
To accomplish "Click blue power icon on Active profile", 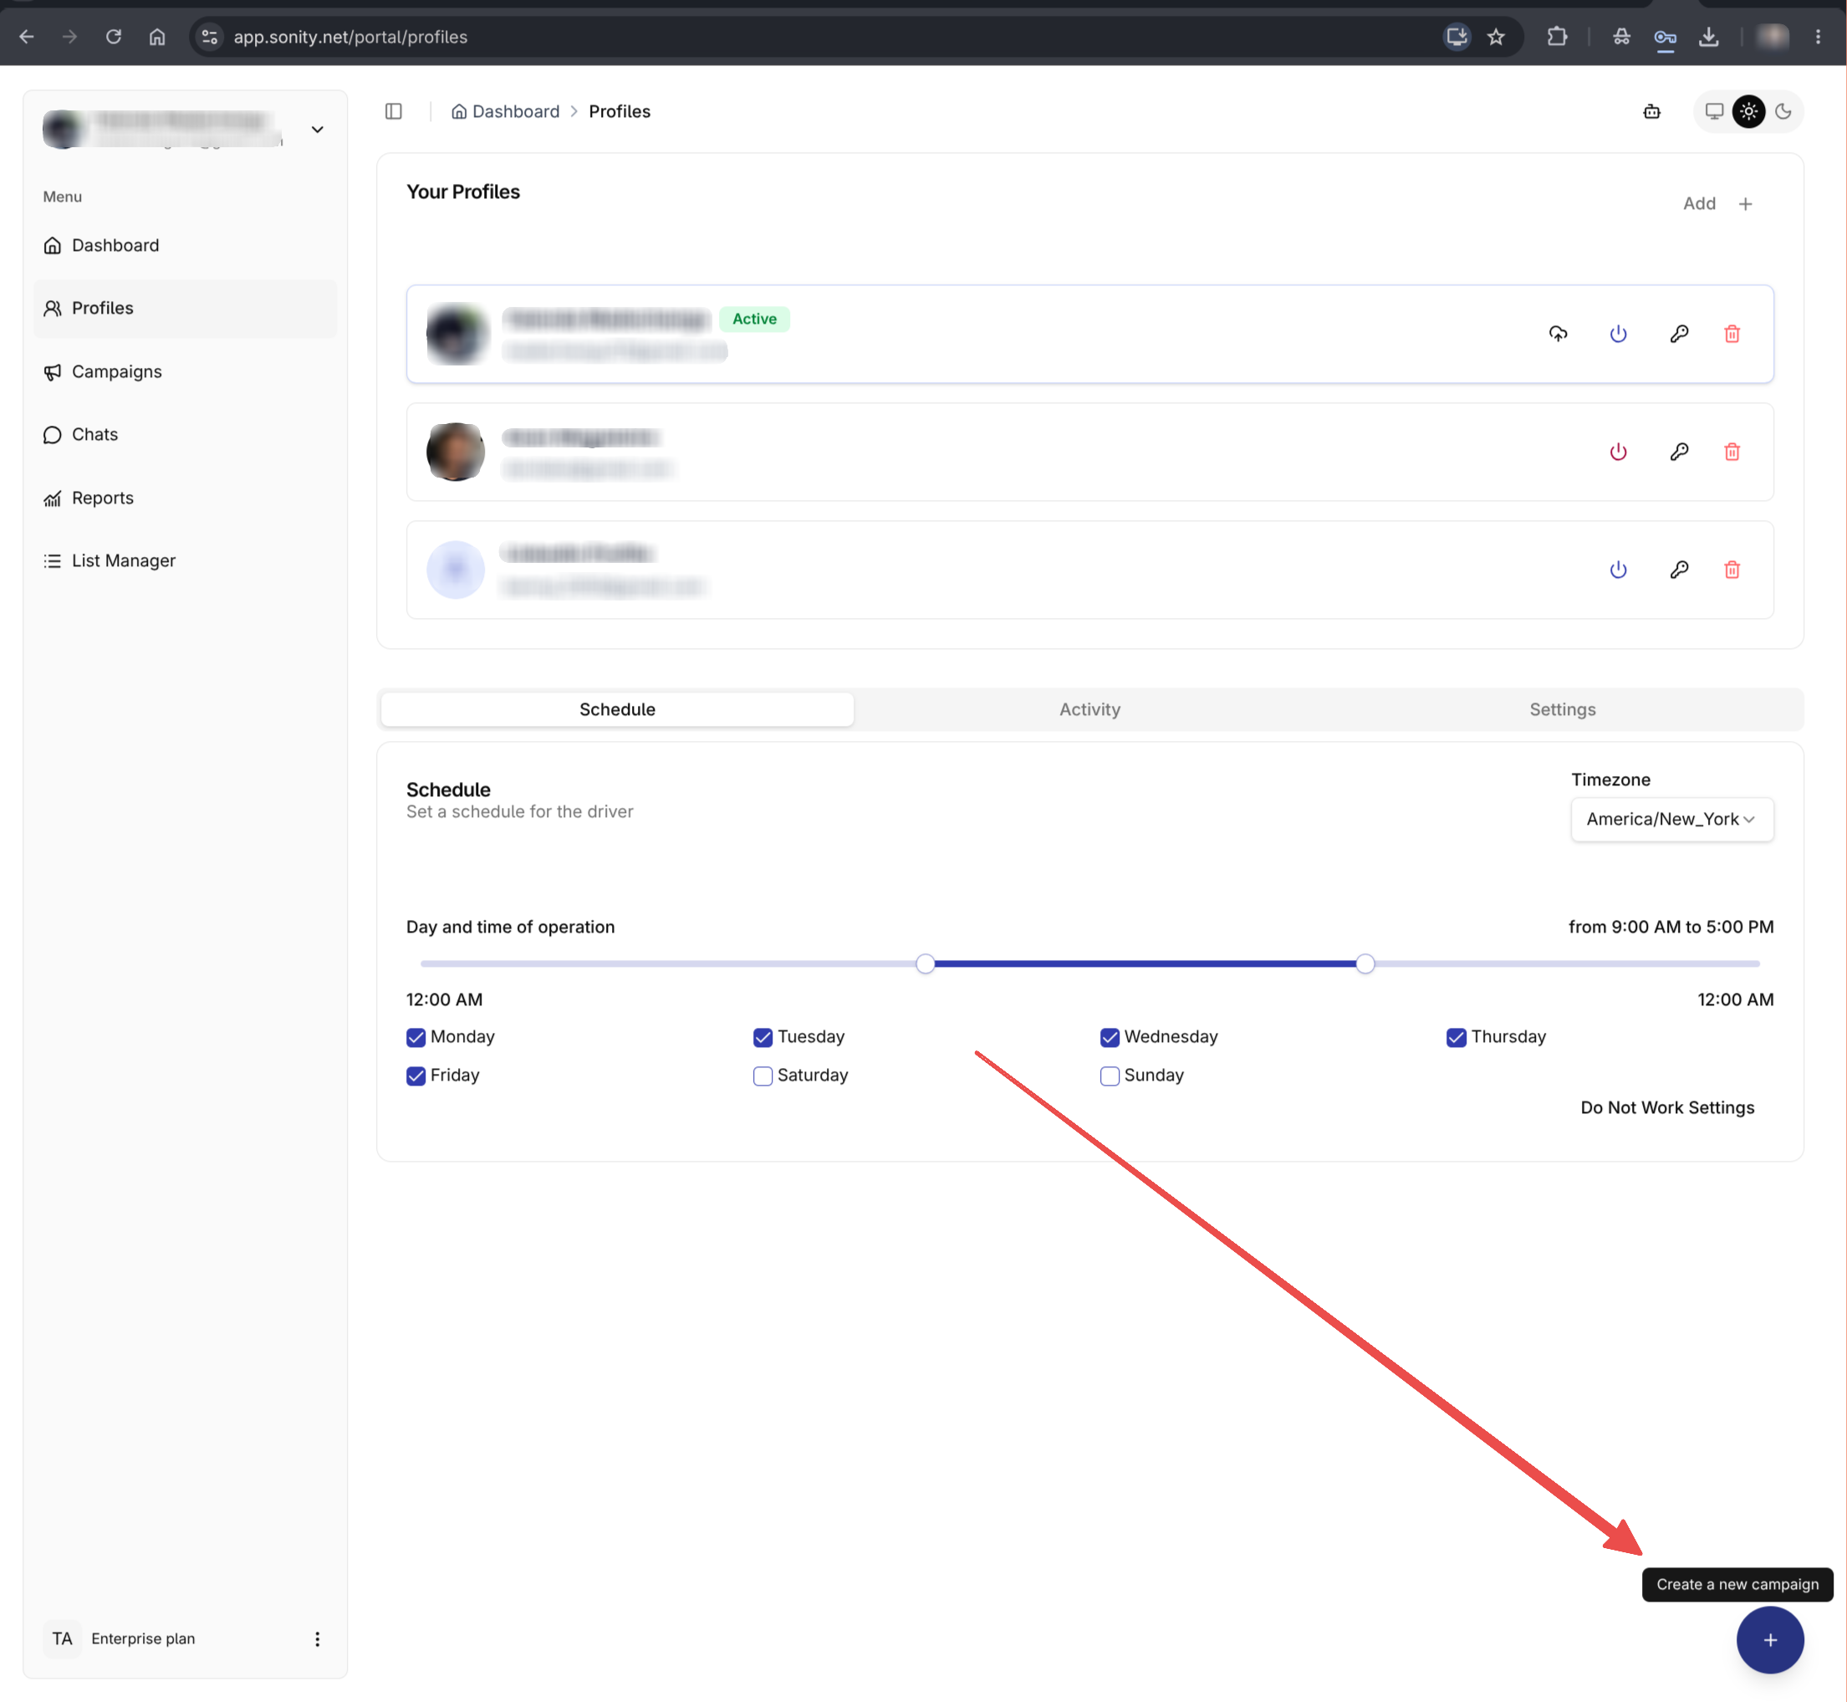I will tap(1618, 334).
